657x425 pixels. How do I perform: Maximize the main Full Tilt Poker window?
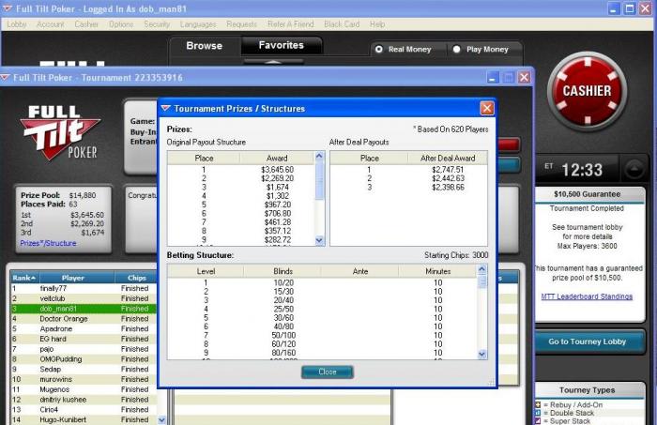coord(630,8)
